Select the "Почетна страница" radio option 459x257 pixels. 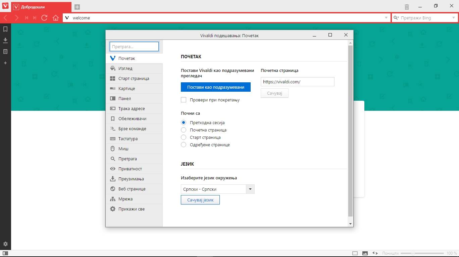tap(184, 130)
